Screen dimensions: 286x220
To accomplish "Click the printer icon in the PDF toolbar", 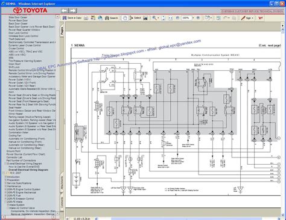I will 86,18.
